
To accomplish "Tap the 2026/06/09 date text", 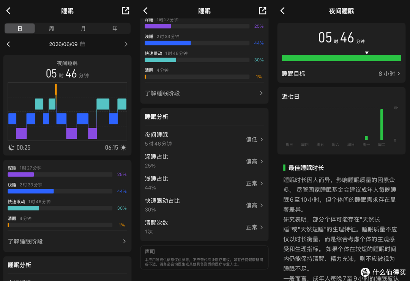I will tap(63, 44).
